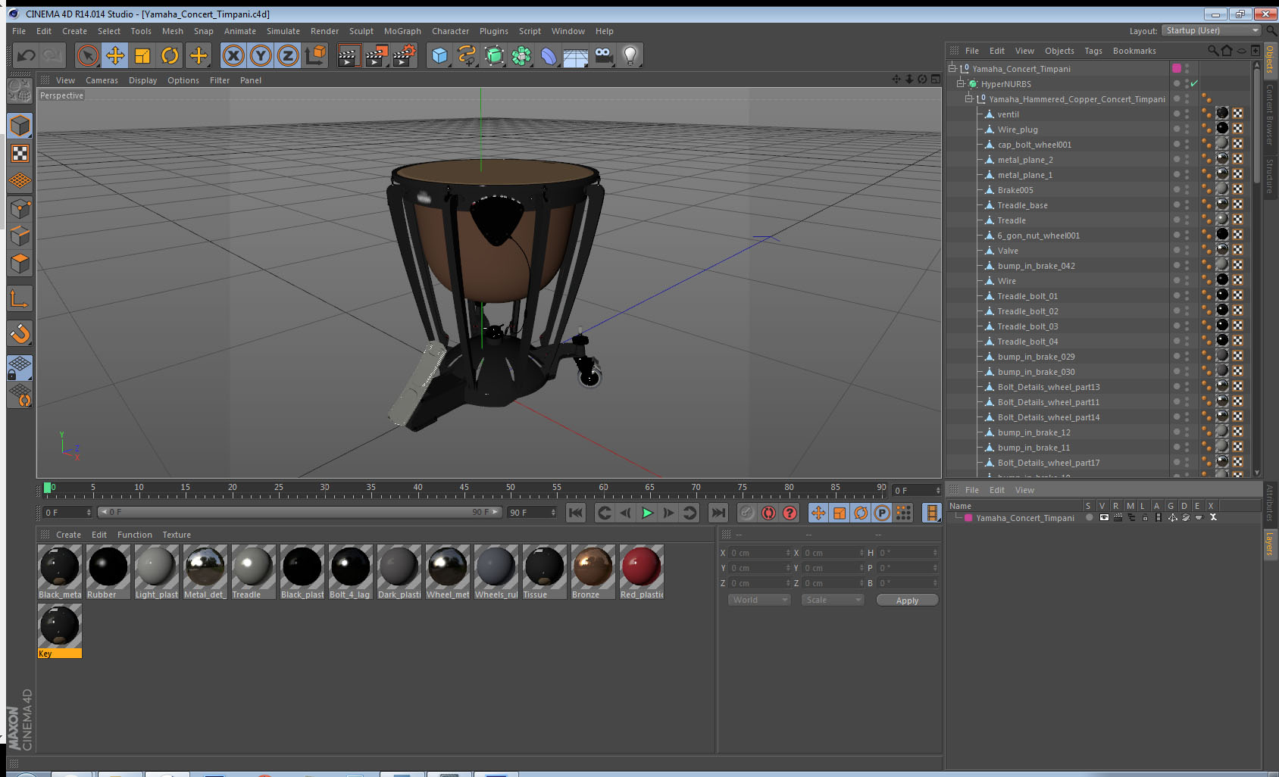The height and width of the screenshot is (777, 1279).
Task: Click the X position input field
Action: click(760, 553)
